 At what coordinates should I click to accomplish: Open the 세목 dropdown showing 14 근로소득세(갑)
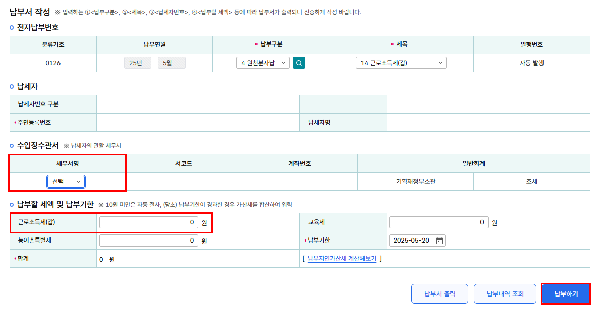(401, 63)
